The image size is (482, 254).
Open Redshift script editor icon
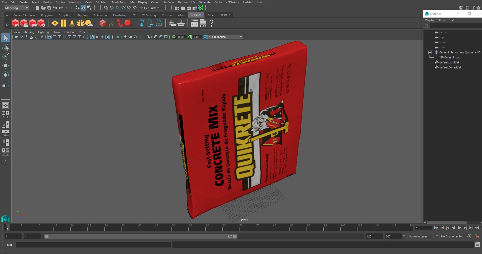(x=194, y=23)
